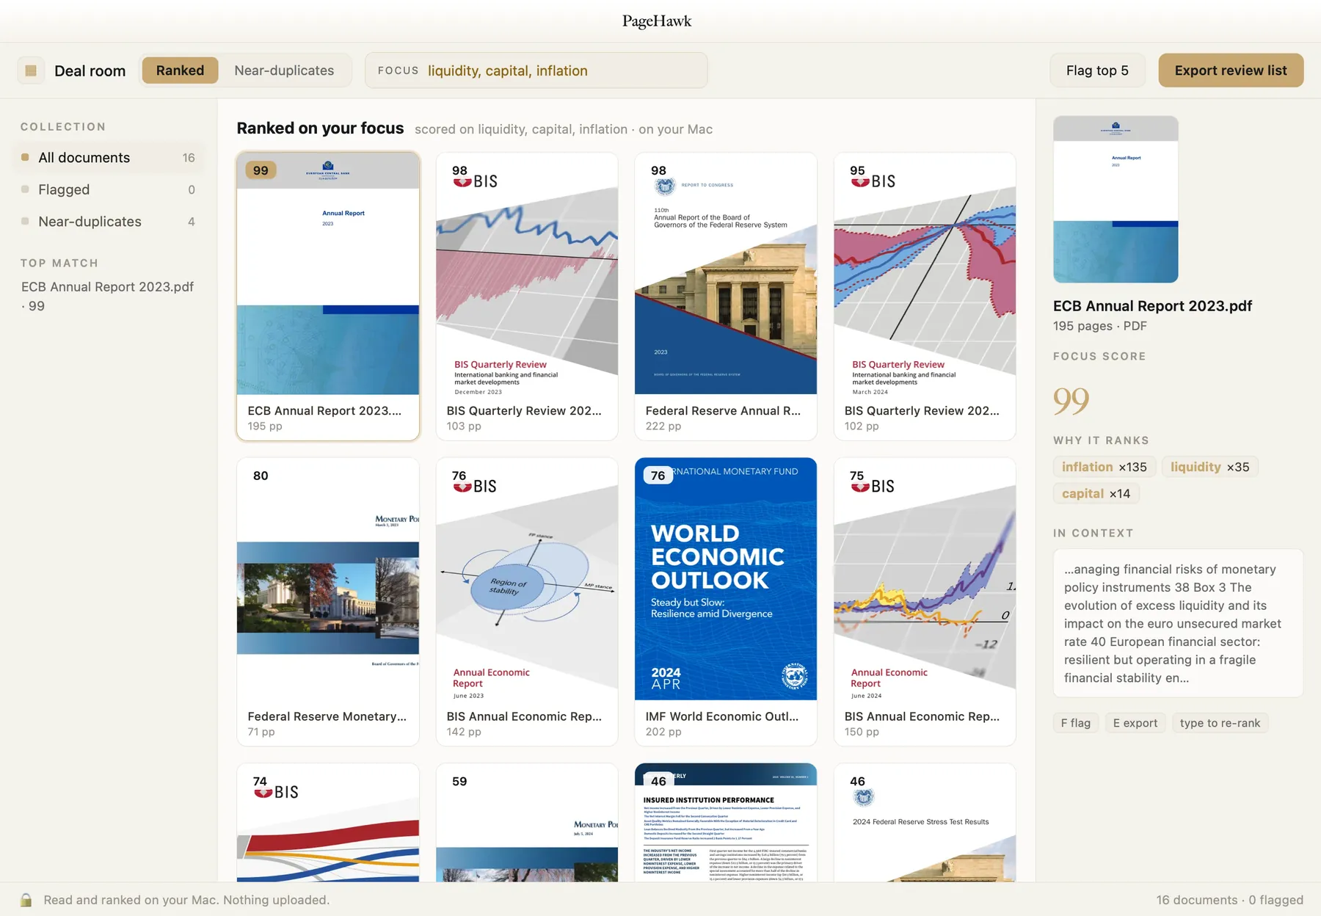Open the Federal Reserve Annual Report card
Viewport: 1321px width, 916px height.
click(726, 297)
